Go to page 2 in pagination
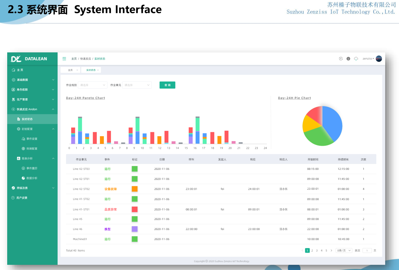The image size is (399, 270). (312, 250)
